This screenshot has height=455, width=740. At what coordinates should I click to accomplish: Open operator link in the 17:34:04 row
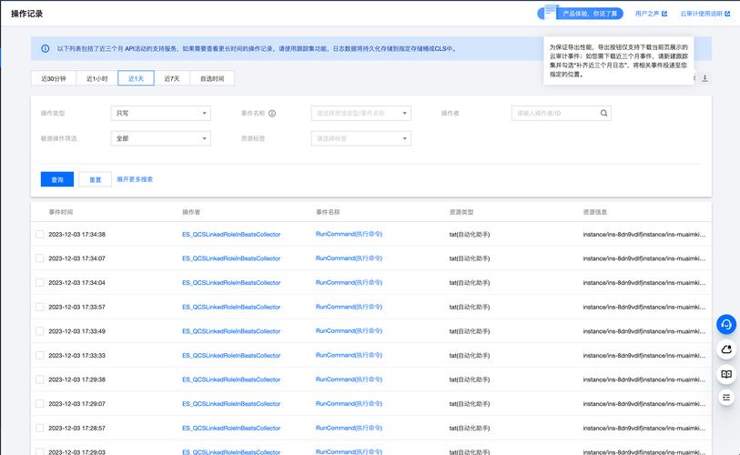point(231,282)
